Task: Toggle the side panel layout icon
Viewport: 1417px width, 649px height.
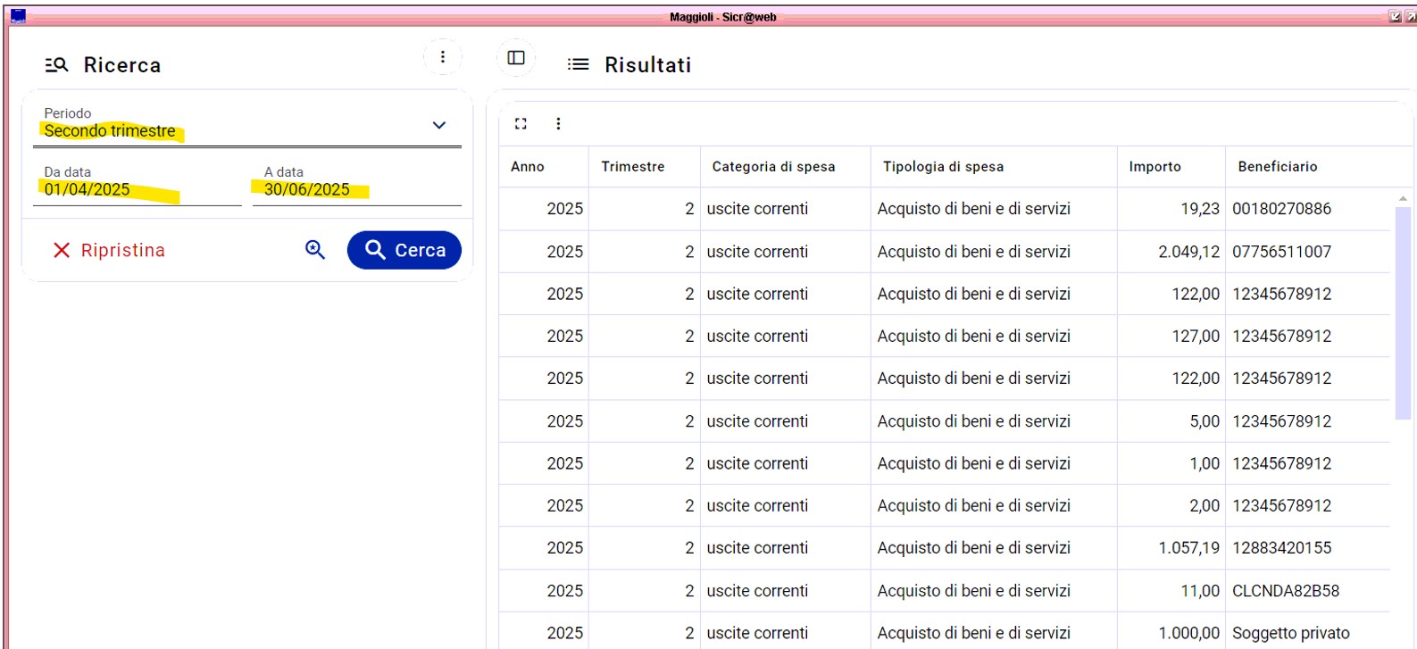Action: coord(516,58)
